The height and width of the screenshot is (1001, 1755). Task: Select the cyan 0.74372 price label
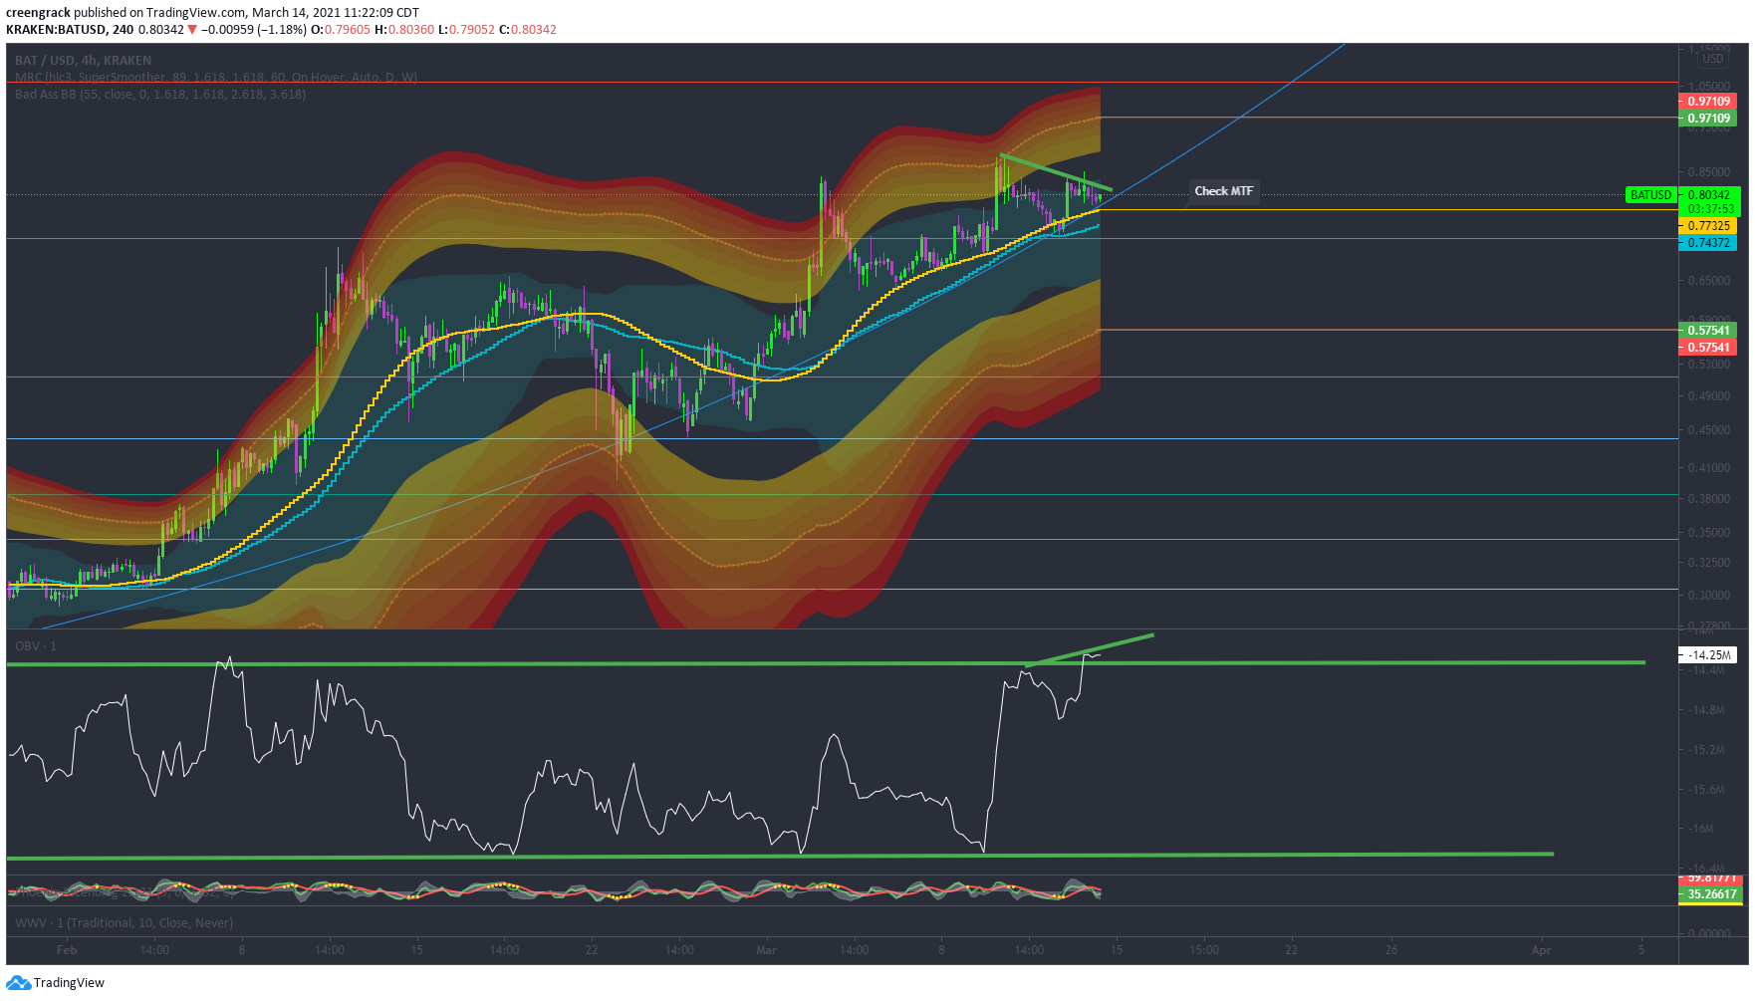(1708, 243)
